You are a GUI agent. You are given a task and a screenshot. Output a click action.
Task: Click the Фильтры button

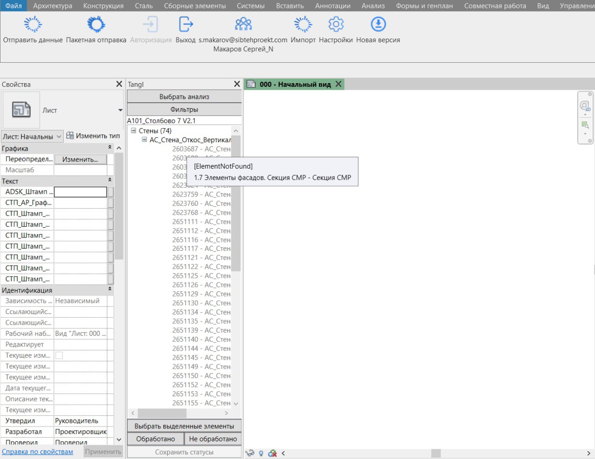coord(184,109)
